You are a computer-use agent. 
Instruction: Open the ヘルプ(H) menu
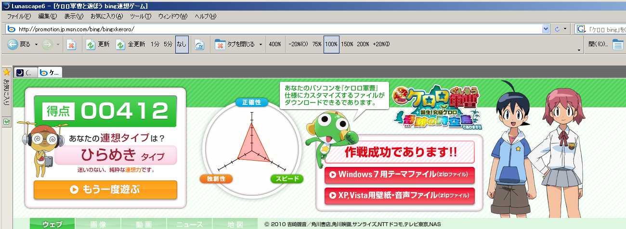click(x=206, y=16)
